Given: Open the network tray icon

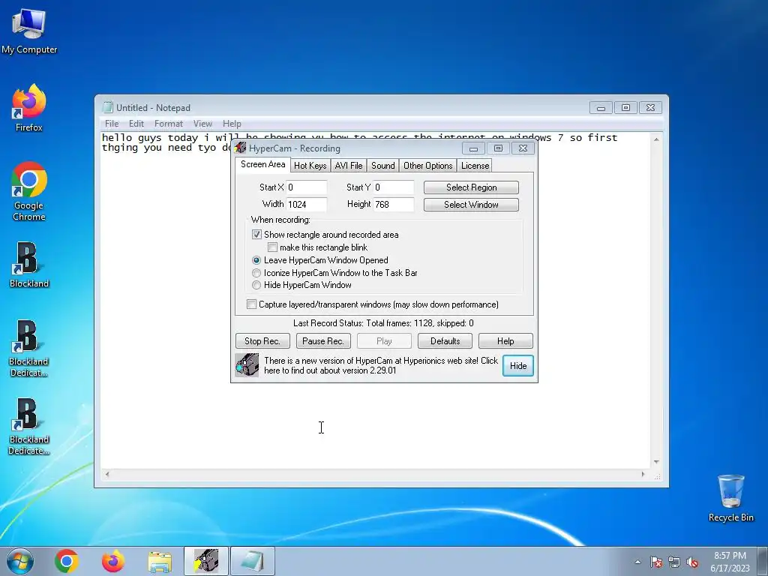Looking at the screenshot, I should tap(674, 562).
